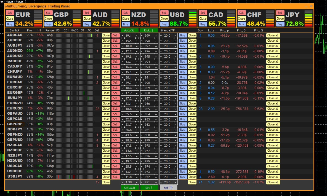Image resolution: width=327 pixels, height=196 pixels.
Task: Close the MultiCurrency Divergence Trading Panel window
Action: (x=311, y=6)
